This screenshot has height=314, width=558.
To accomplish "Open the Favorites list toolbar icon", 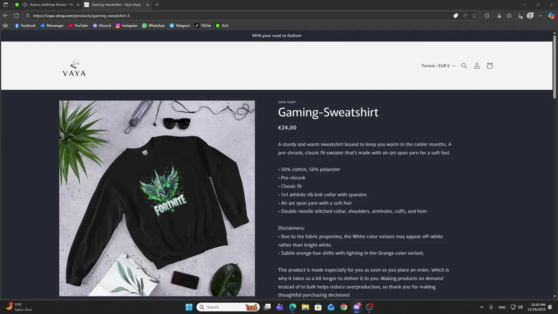I will coord(509,16).
